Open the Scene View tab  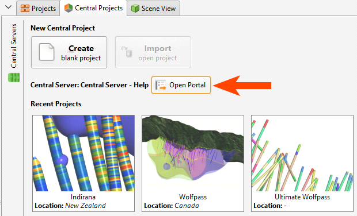[154, 9]
